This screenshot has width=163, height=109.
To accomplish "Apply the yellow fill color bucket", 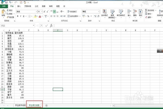I will click(35, 16).
